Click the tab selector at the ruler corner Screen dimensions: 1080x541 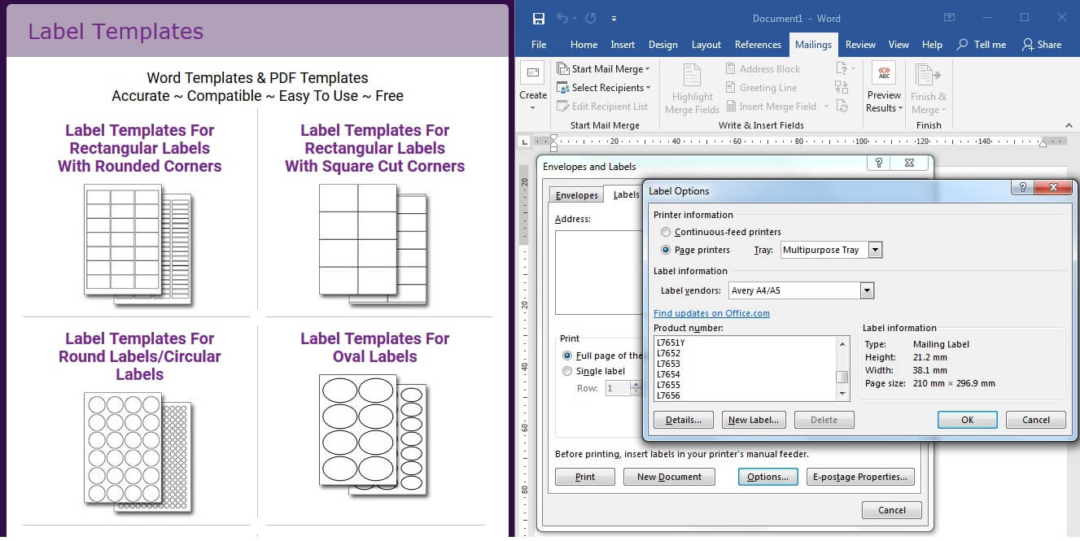524,141
